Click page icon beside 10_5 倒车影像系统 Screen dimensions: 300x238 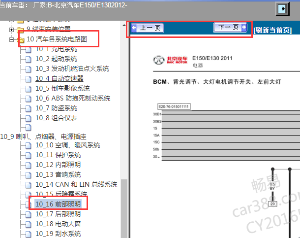pos(29,89)
